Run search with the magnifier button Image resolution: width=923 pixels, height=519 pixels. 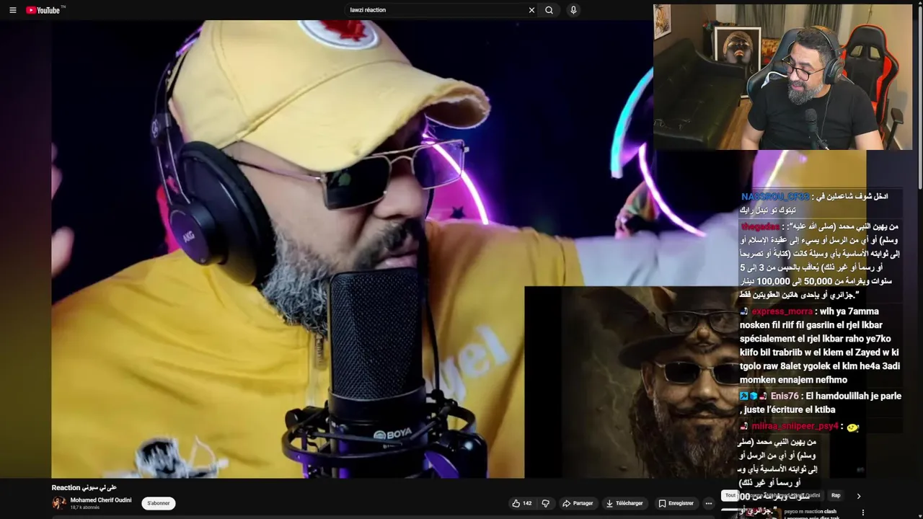click(x=549, y=10)
